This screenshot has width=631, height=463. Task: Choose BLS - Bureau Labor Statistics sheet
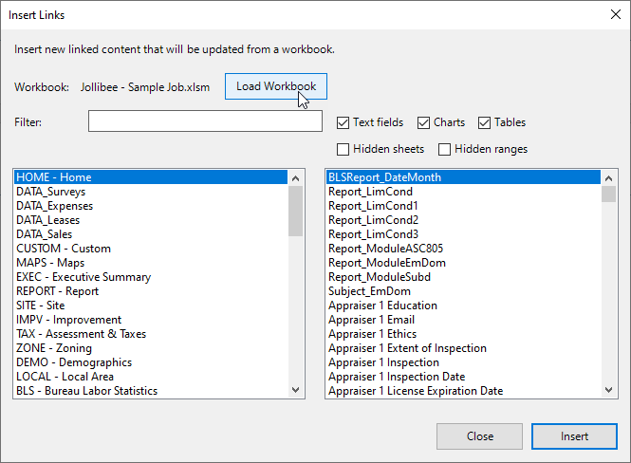tap(151, 391)
